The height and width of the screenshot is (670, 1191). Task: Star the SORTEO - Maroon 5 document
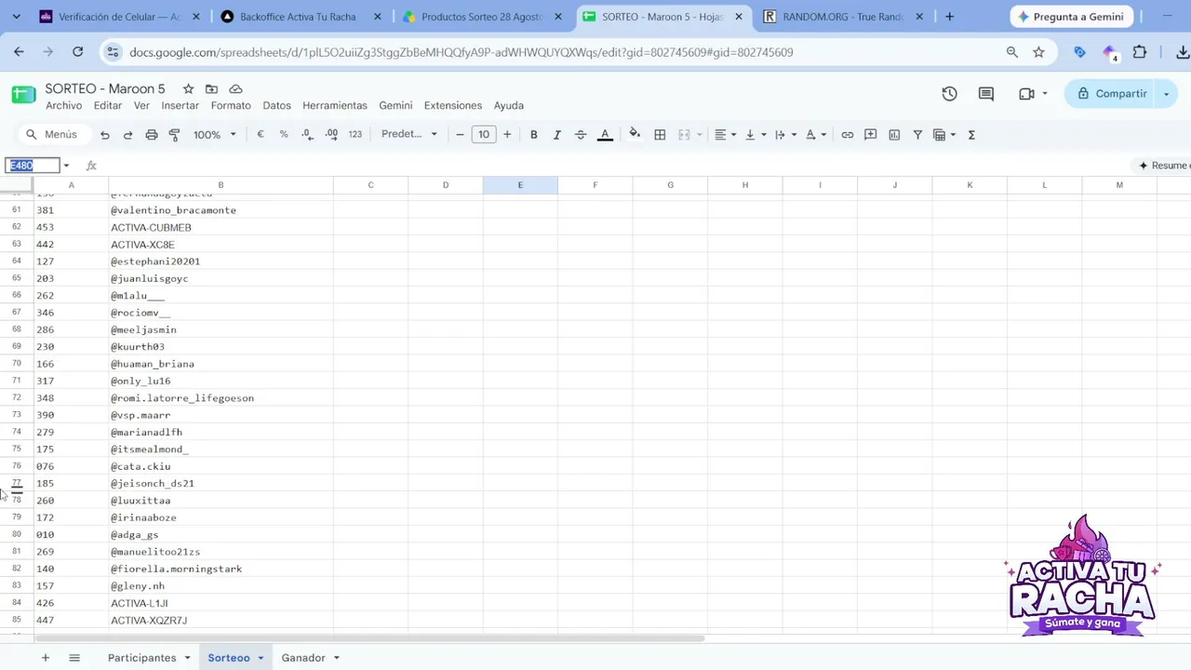point(188,88)
